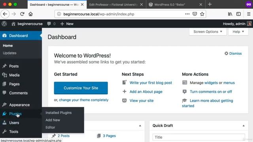The width and height of the screenshot is (253, 142).
Task: Close the Edit Professor browser tab
Action: pyautogui.click(x=142, y=4)
